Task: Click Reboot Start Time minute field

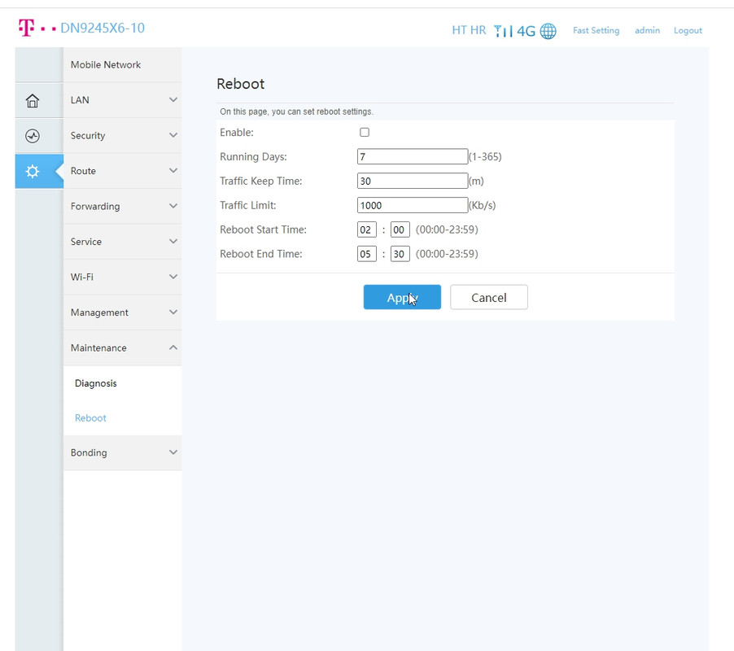Action: [400, 229]
